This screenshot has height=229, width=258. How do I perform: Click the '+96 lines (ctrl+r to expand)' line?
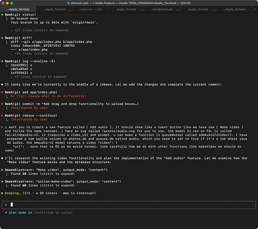coord(40,53)
